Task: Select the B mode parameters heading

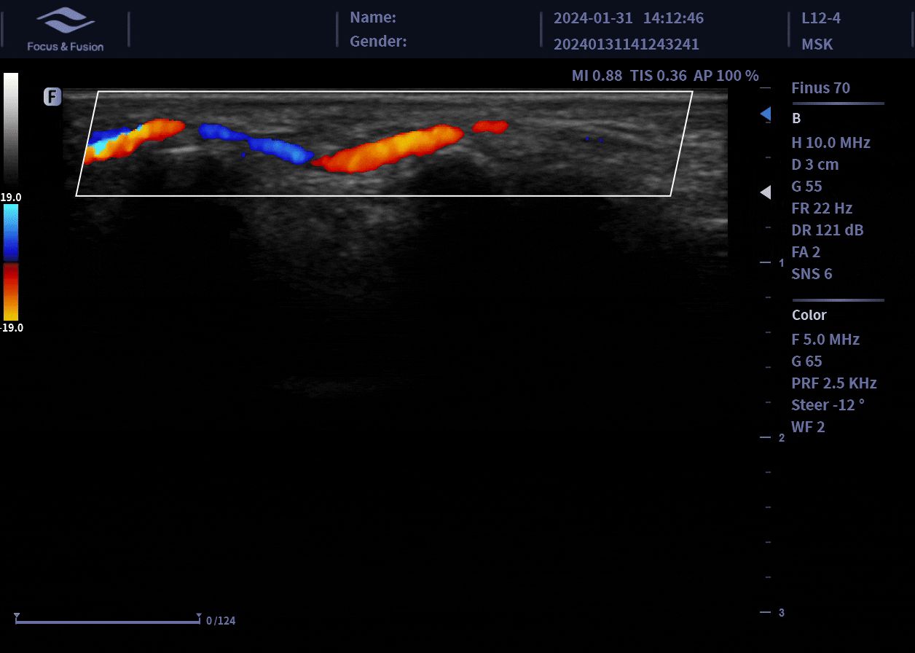Action: [796, 118]
